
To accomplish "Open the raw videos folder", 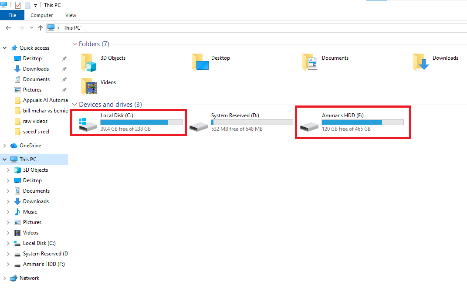I will (35, 121).
